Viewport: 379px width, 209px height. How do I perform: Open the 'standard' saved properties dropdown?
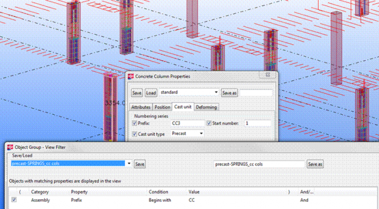[216, 93]
